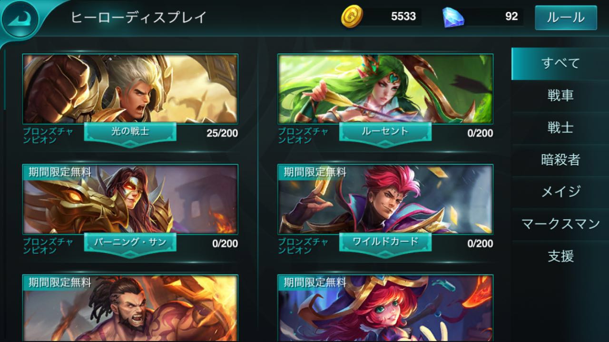View the バーニング・サン hero card image
The height and width of the screenshot is (342, 609).
pyautogui.click(x=130, y=199)
